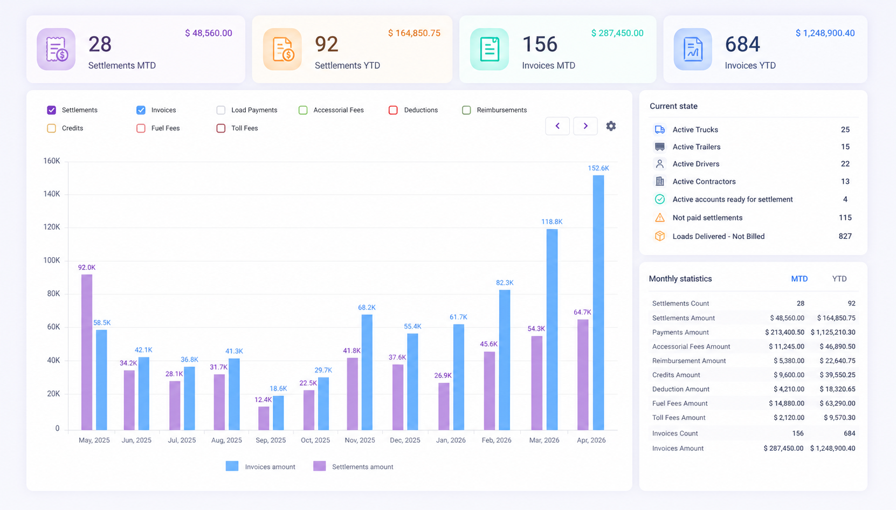Click the Settlements Count row label

tap(680, 304)
